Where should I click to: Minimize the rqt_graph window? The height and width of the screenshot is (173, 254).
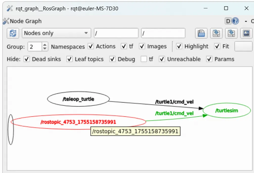coord(205,8)
